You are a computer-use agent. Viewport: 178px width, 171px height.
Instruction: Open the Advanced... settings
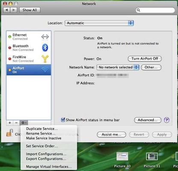pyautogui.click(x=148, y=120)
